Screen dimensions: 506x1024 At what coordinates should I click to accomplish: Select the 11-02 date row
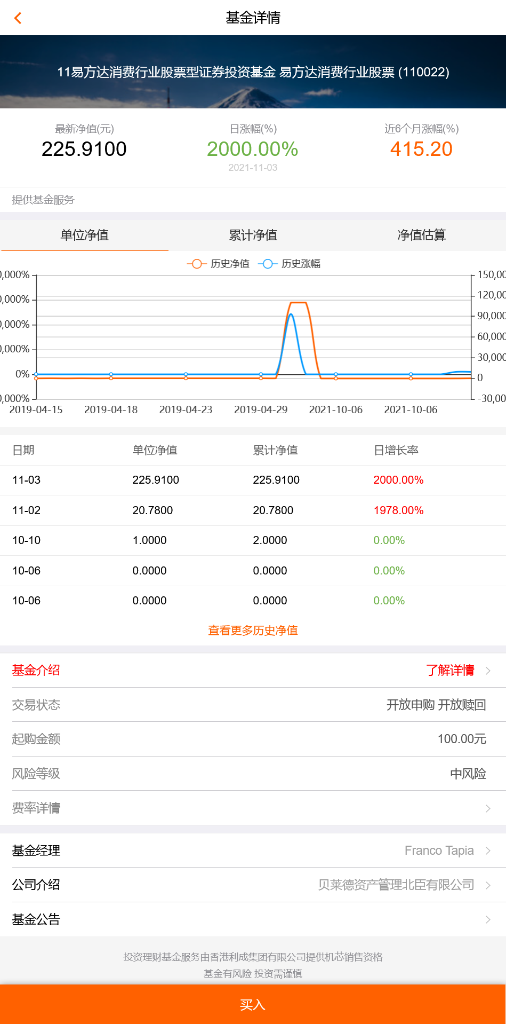[x=253, y=510]
